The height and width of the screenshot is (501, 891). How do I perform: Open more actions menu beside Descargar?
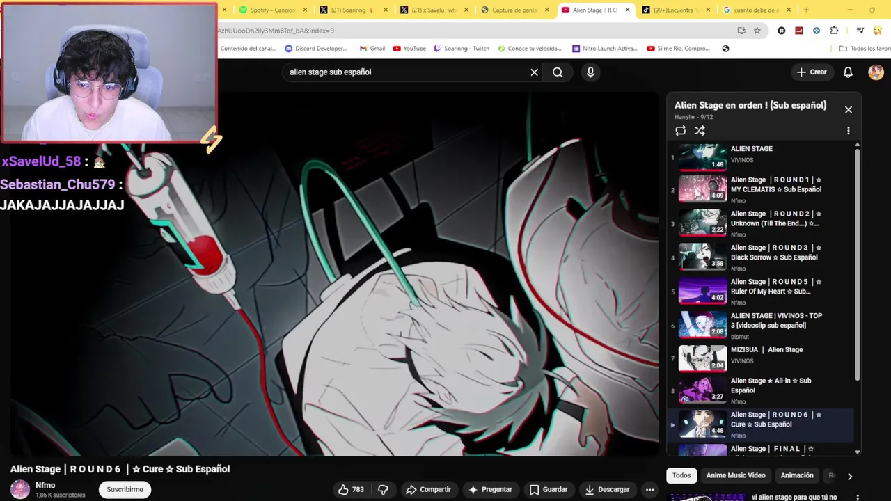coord(649,490)
